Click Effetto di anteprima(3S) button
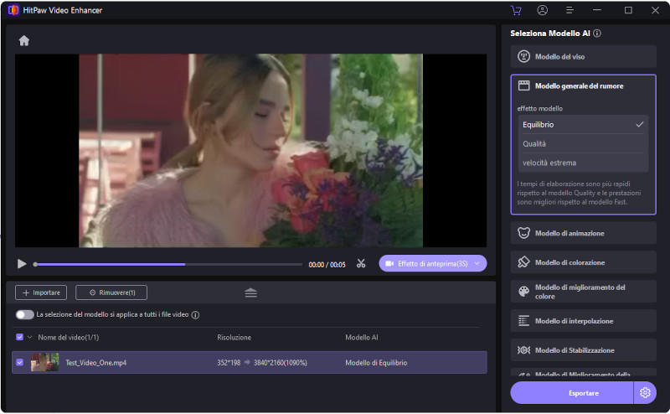 (x=432, y=263)
